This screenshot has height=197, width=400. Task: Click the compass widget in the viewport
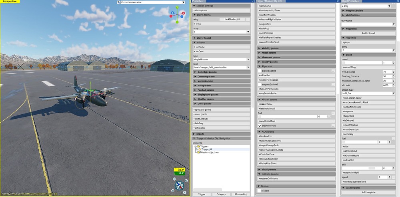pyautogui.click(x=180, y=186)
